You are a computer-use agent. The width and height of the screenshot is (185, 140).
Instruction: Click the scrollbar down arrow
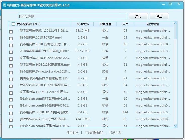coord(175,126)
